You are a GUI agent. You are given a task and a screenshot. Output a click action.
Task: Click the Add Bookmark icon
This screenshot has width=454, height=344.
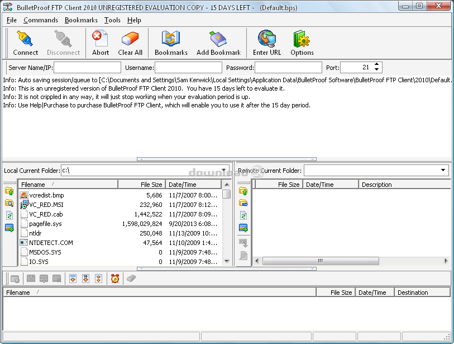tap(218, 39)
